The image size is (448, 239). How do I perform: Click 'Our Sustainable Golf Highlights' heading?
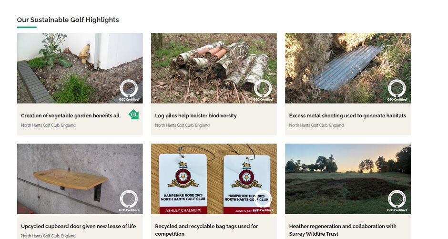point(68,20)
